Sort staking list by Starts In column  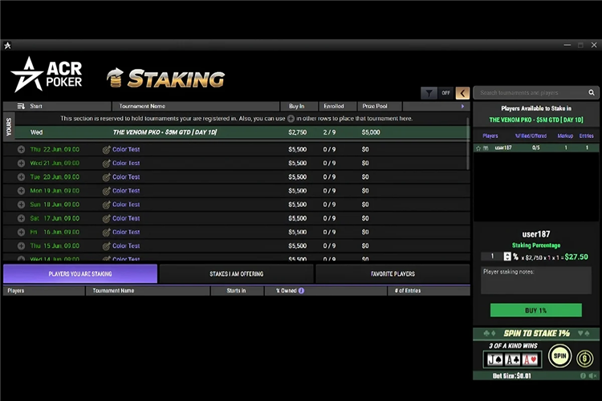pos(237,291)
